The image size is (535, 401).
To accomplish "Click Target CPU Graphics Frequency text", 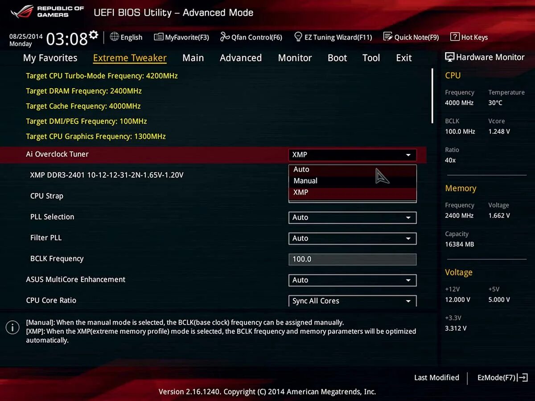I will 96,136.
